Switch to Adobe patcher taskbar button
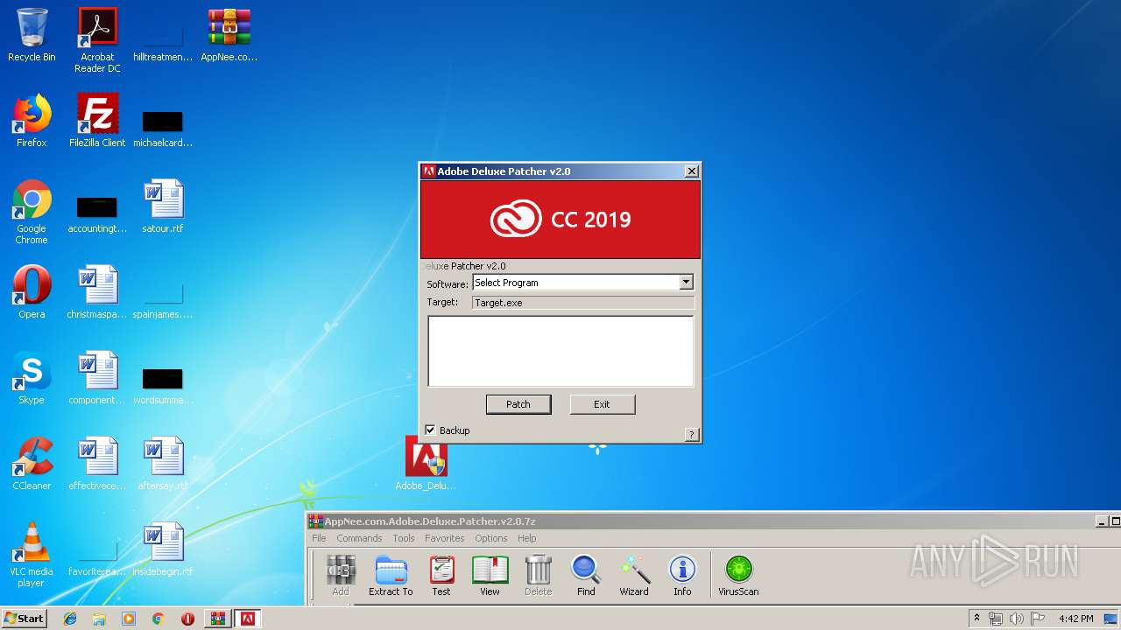The height and width of the screenshot is (630, 1121). click(248, 619)
